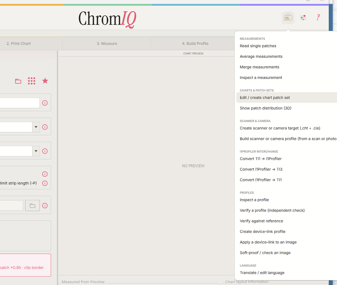Click the first white text input field
This screenshot has width=337, height=285.
pos(20,103)
